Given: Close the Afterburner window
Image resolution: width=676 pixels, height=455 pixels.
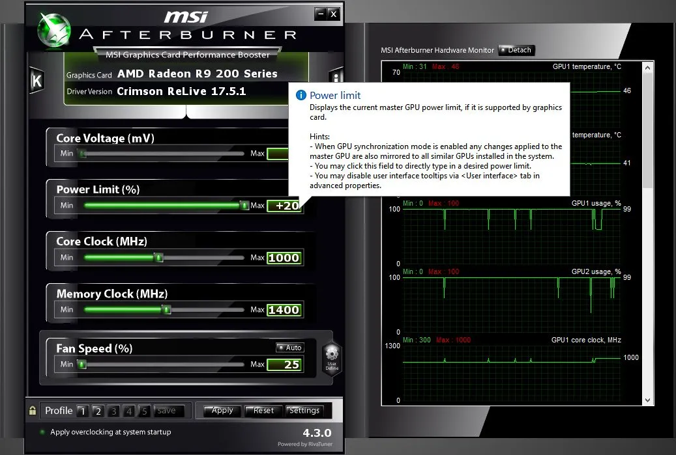Looking at the screenshot, I should coord(334,14).
